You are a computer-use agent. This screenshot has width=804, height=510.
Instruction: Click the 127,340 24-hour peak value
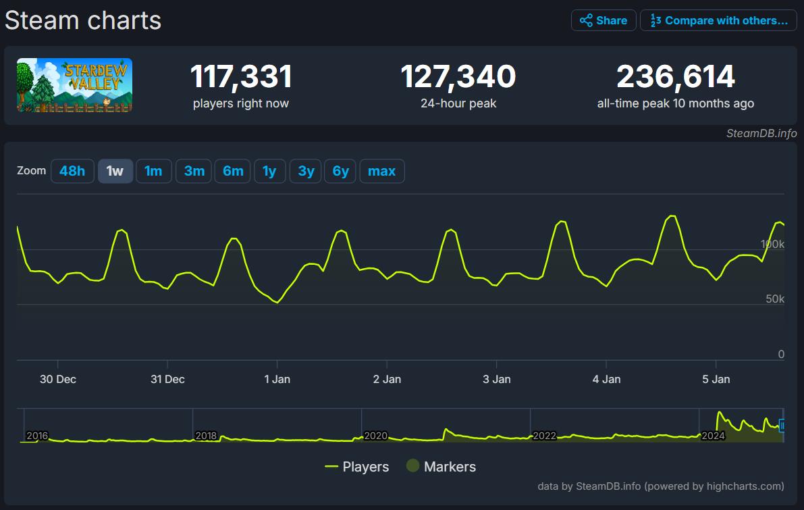tap(458, 76)
